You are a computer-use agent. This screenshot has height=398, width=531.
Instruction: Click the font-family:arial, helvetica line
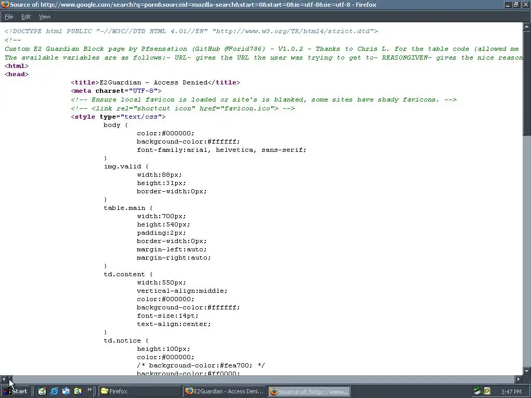221,150
